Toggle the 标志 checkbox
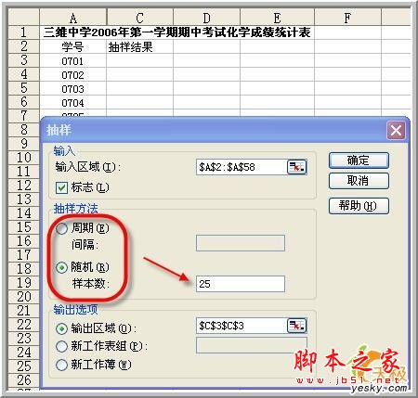Viewport: 418px width, 398px height. click(x=61, y=187)
